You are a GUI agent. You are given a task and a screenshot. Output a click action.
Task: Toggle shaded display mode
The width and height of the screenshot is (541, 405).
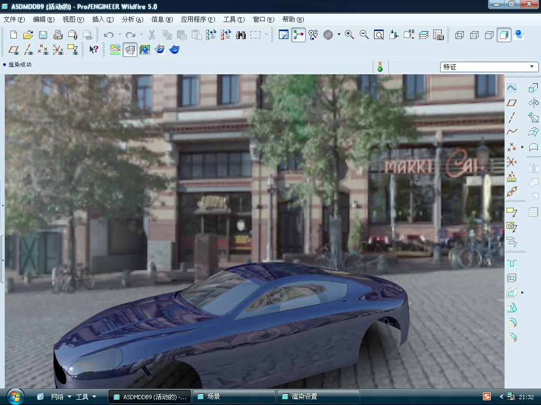[x=504, y=35]
